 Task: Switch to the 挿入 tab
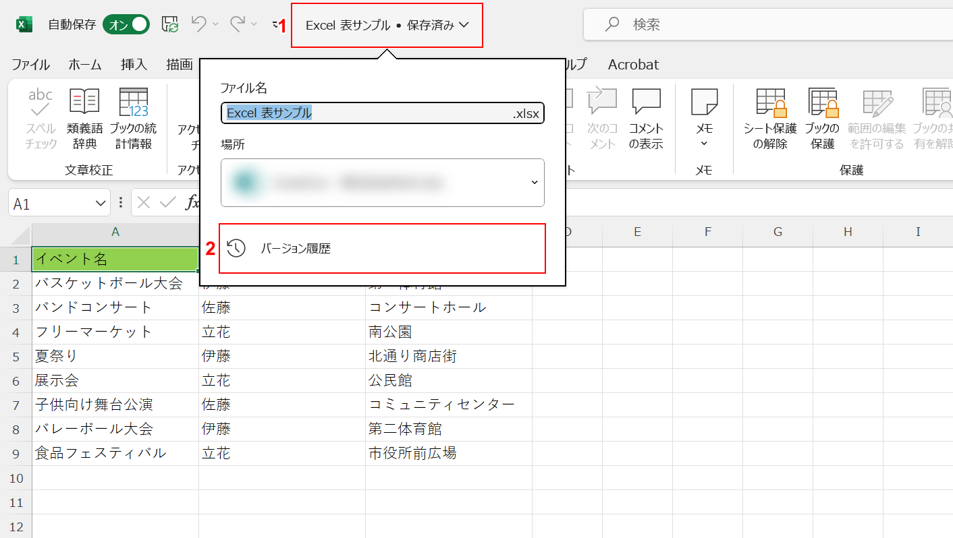point(134,65)
